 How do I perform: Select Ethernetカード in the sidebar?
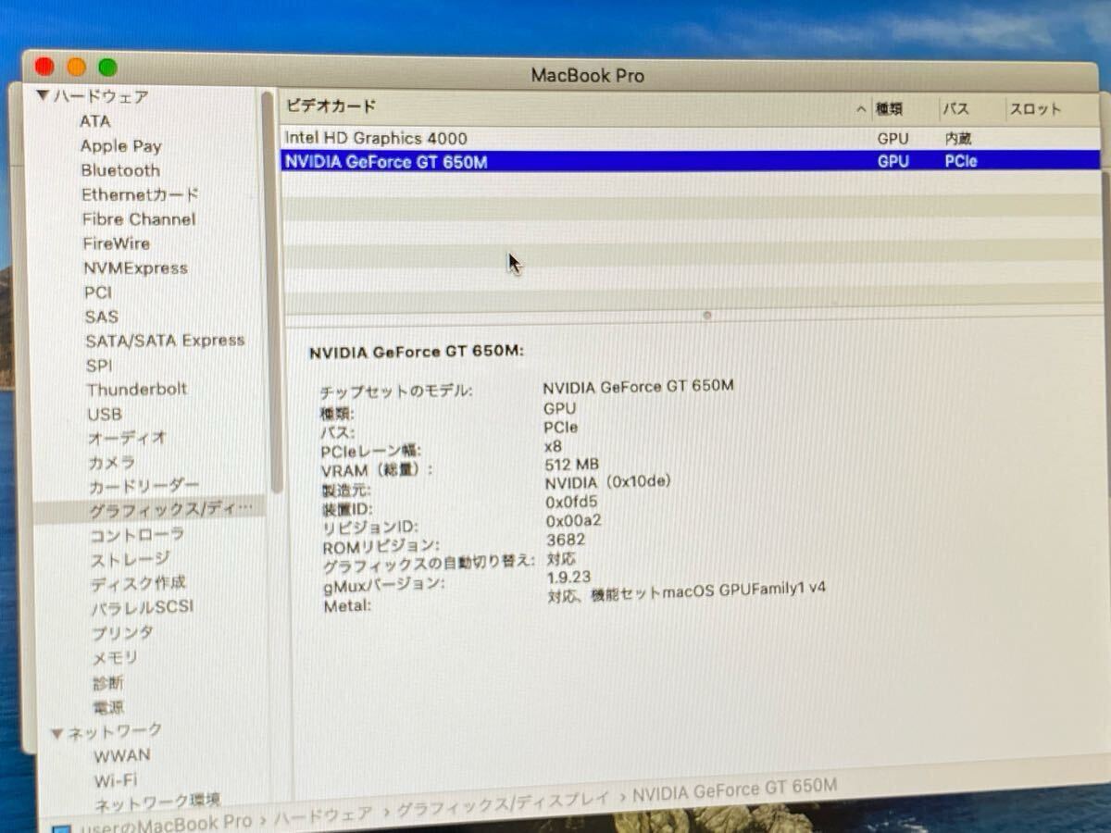tap(140, 194)
